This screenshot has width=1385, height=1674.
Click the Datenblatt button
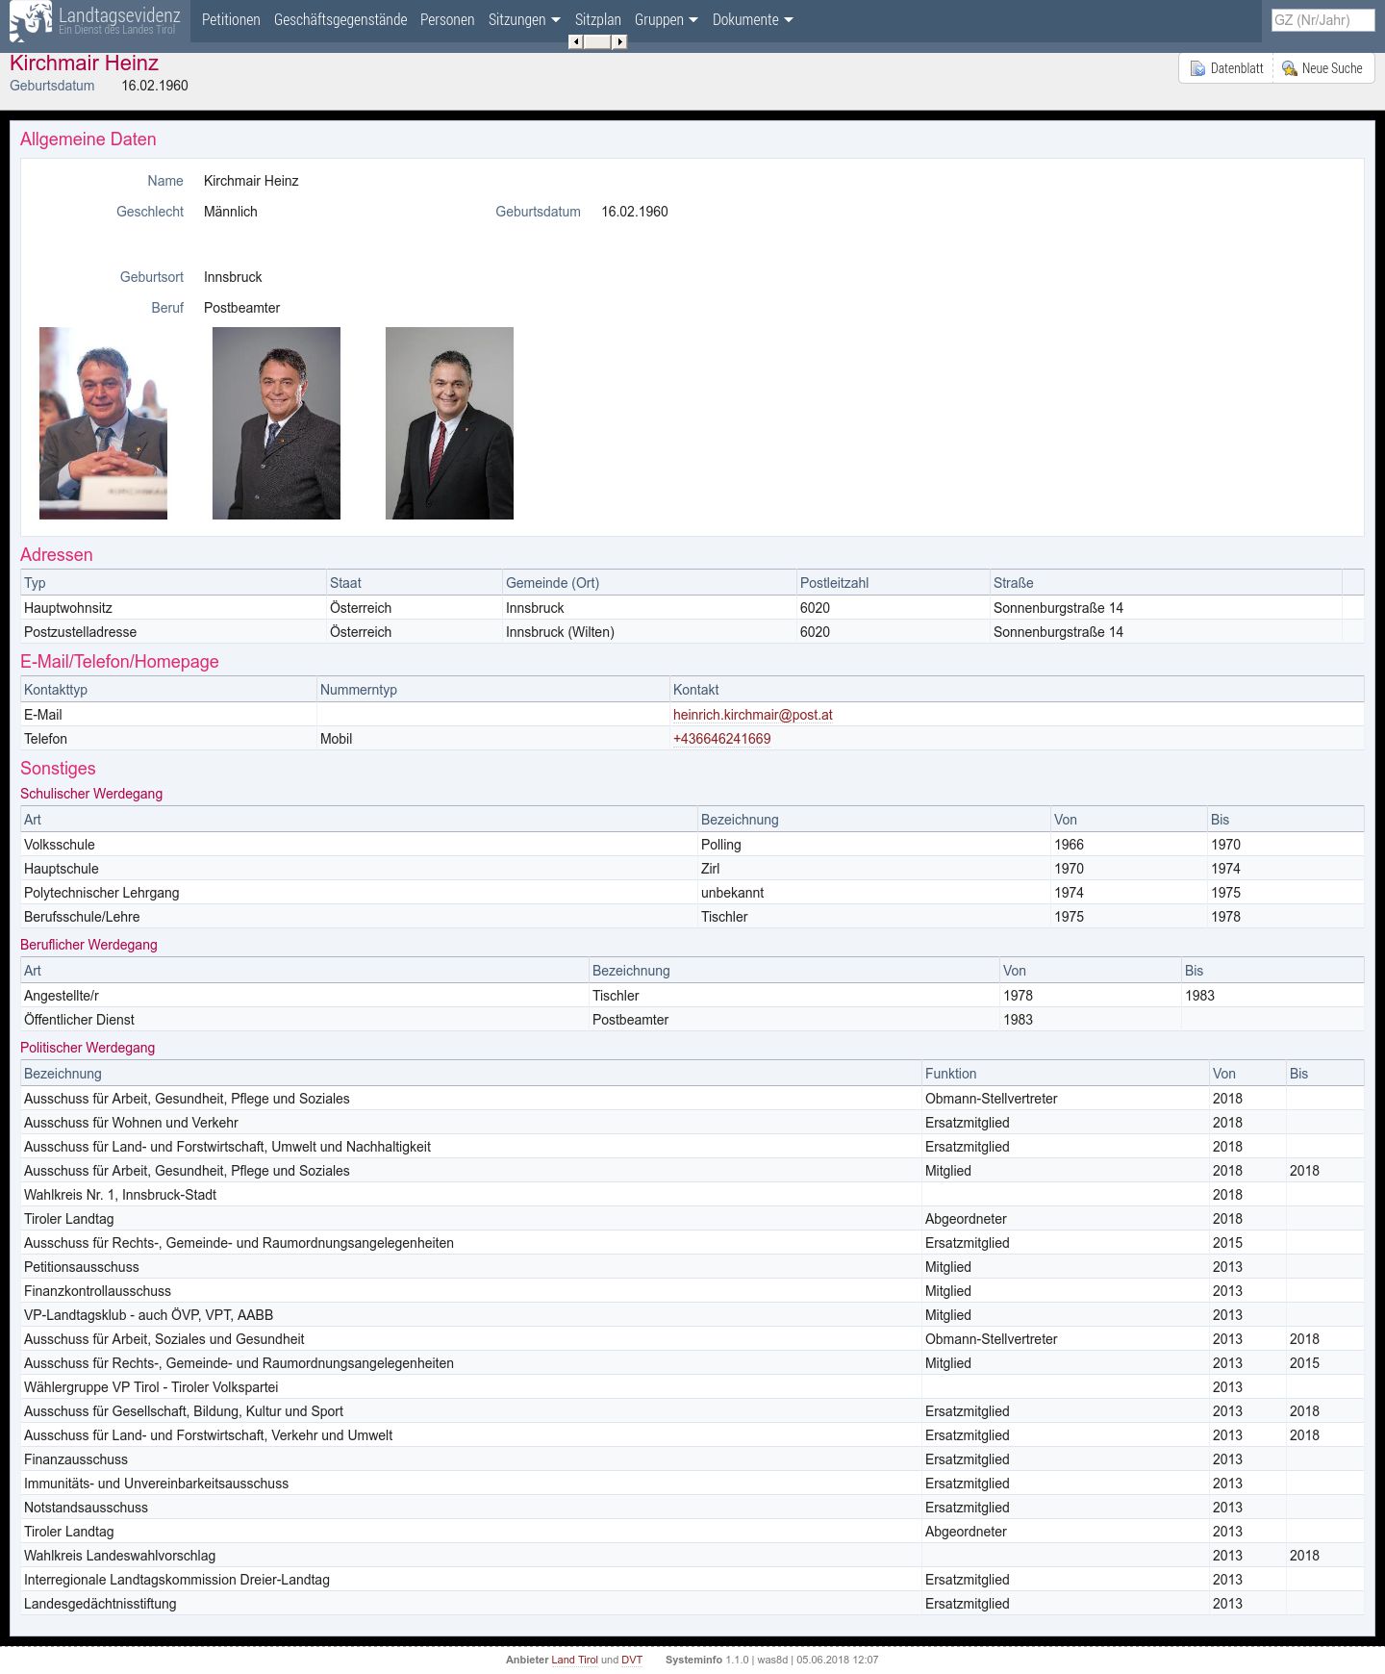click(x=1226, y=68)
